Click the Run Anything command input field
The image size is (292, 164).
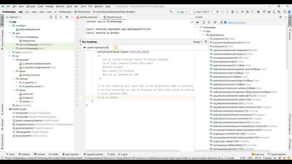145,47
